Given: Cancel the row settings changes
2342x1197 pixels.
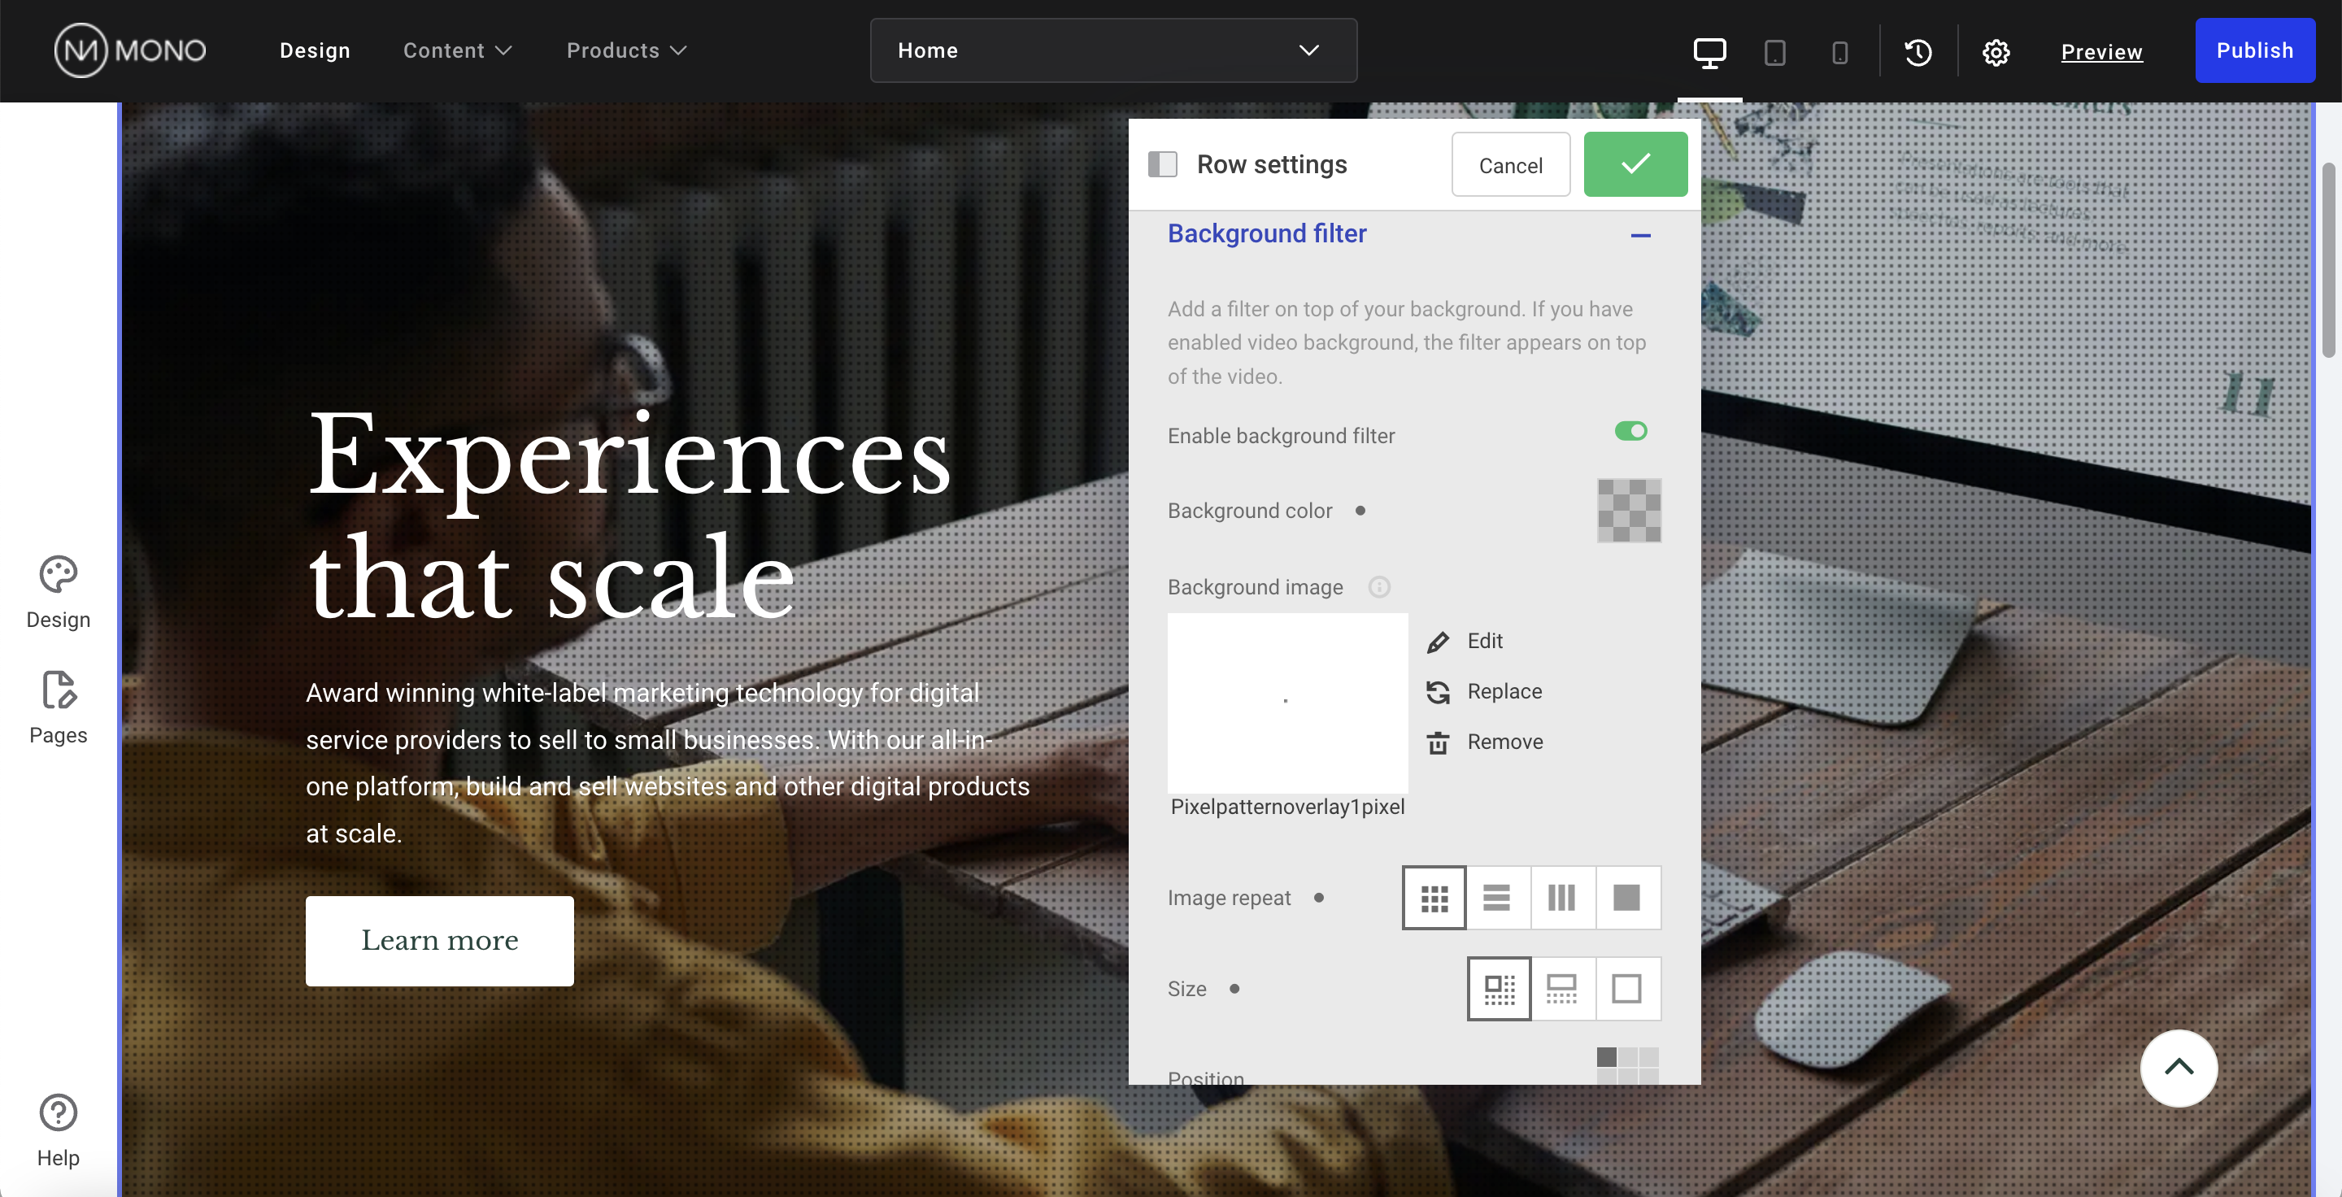Looking at the screenshot, I should pyautogui.click(x=1510, y=164).
